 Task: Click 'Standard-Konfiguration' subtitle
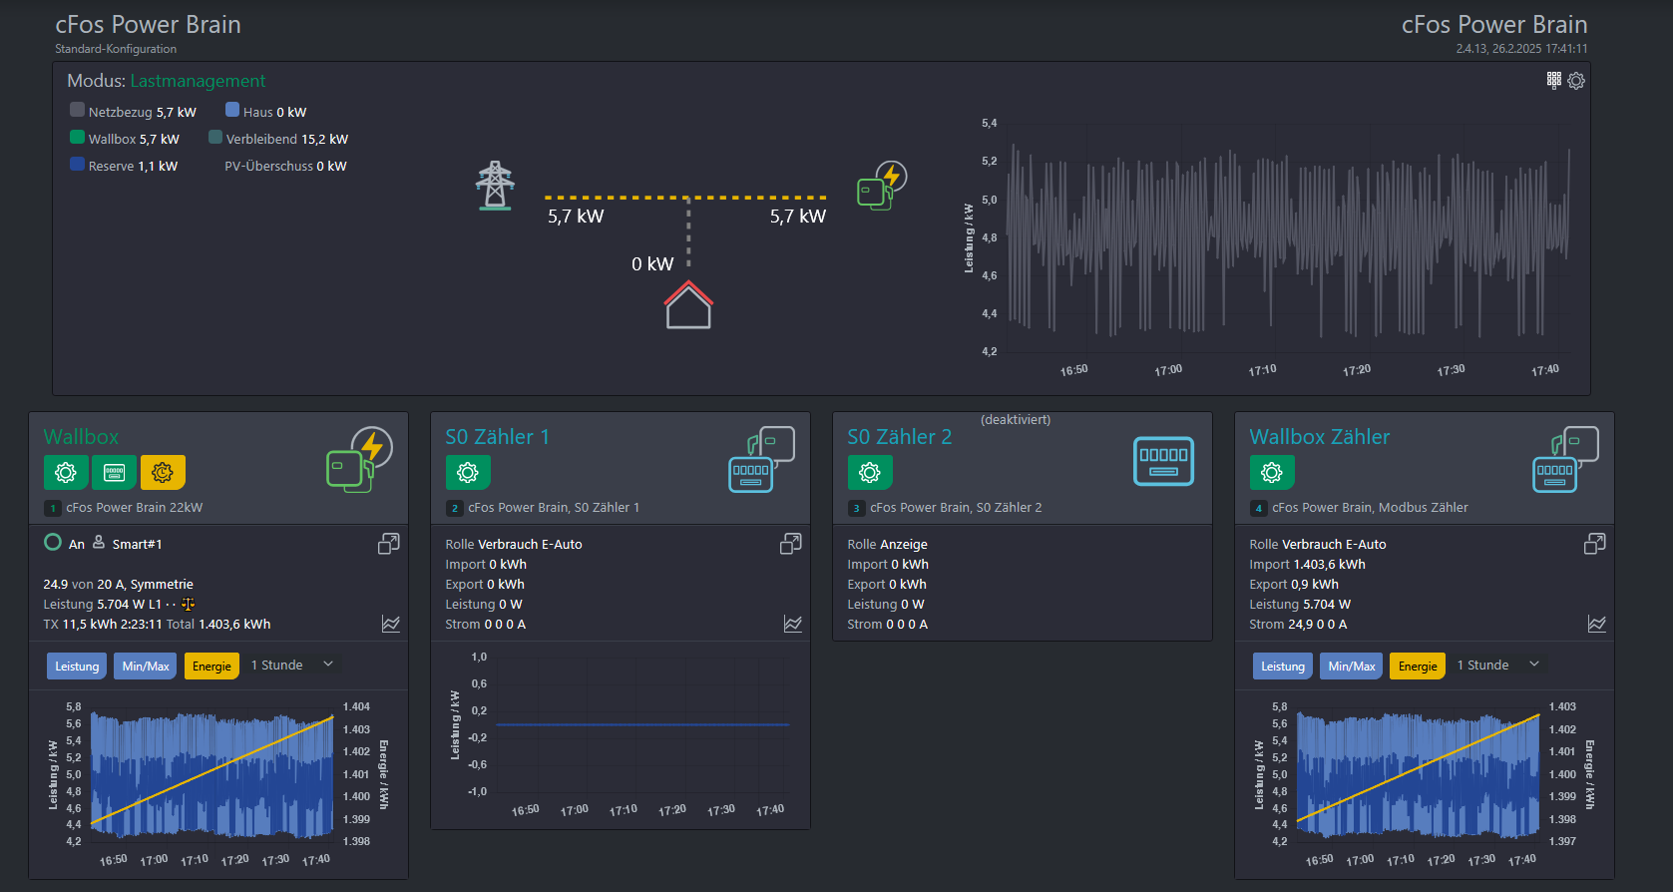(116, 49)
